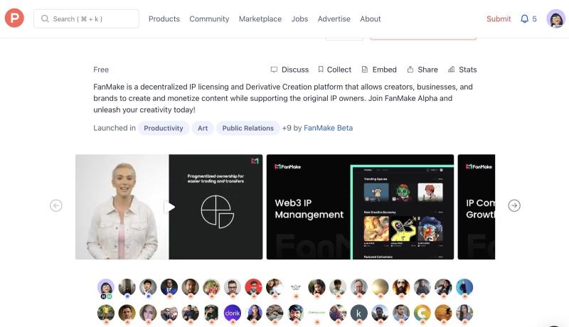Click the dorik purple avatar
This screenshot has width=569, height=327.
click(x=233, y=313)
